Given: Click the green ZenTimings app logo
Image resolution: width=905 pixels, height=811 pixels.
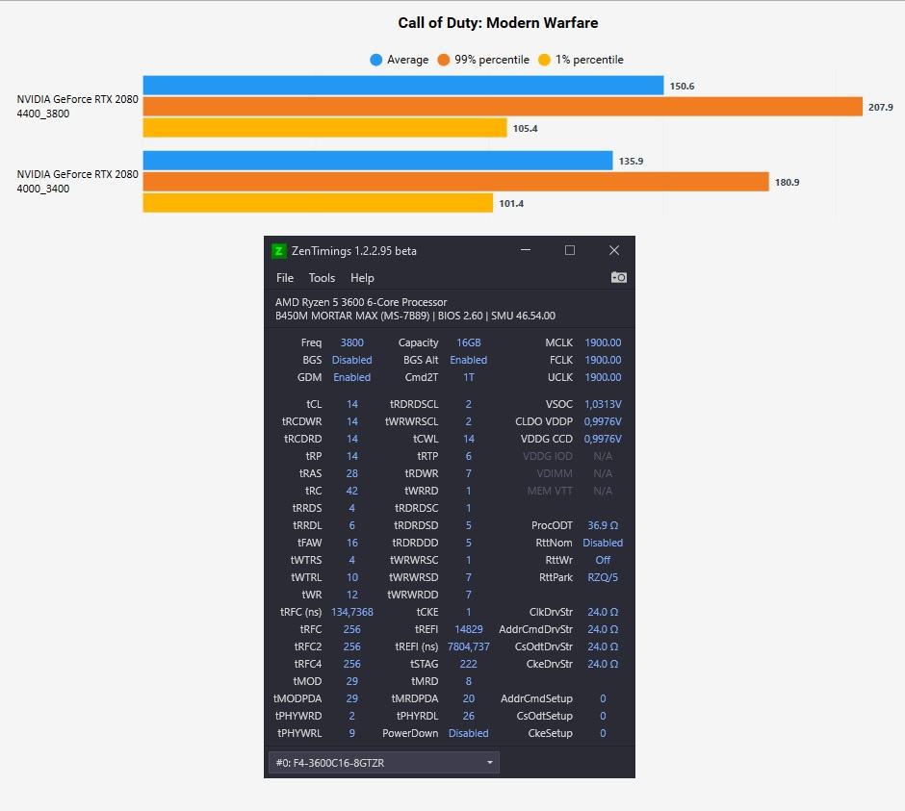Looking at the screenshot, I should point(279,251).
